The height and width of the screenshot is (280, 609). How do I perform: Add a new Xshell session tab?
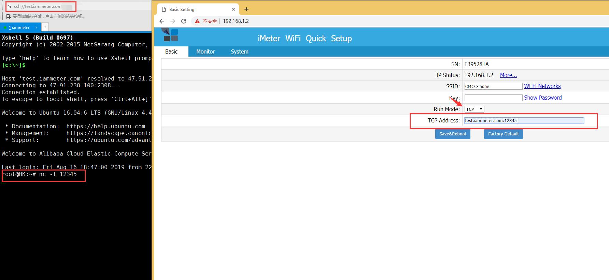pos(45,27)
